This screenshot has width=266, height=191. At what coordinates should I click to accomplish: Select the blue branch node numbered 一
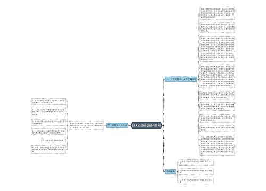tap(181, 79)
